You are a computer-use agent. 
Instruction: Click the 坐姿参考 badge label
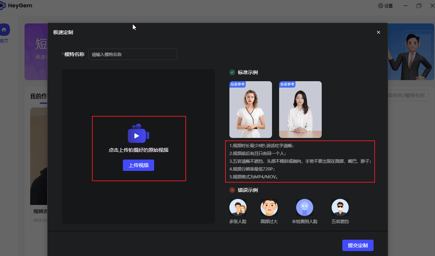pos(287,84)
